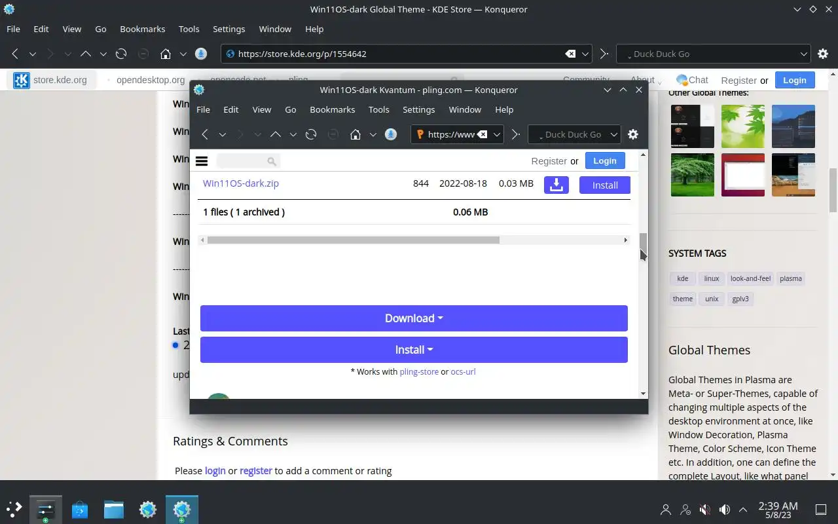Viewport: 838px width, 524px height.
Task: Expand the purple Download dropdown button
Action: pyautogui.click(x=414, y=318)
